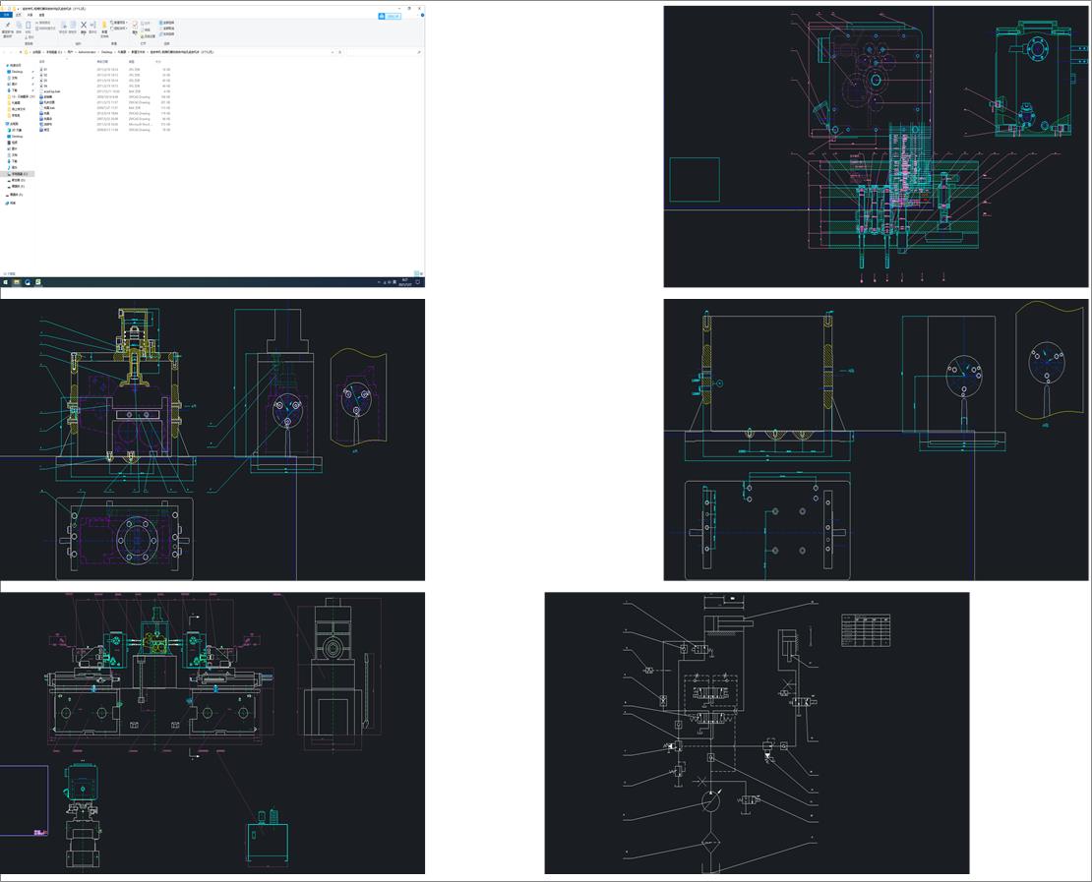Screen dimensions: 1092x882
Task: Click the Properties checkmark icon in ribbon
Action: point(135,25)
